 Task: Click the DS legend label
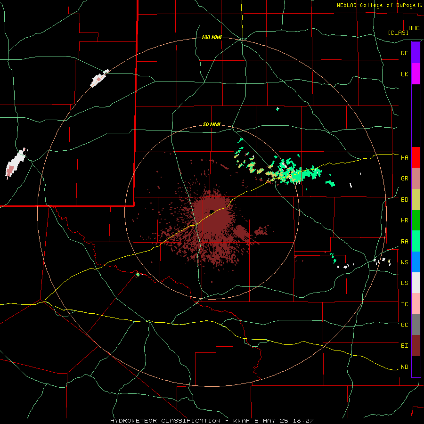(404, 283)
